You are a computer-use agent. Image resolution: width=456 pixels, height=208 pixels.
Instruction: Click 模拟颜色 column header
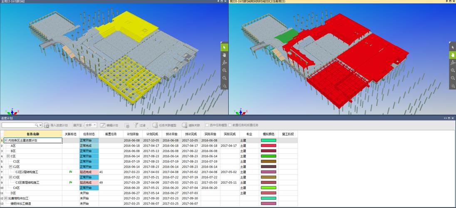(x=268, y=134)
